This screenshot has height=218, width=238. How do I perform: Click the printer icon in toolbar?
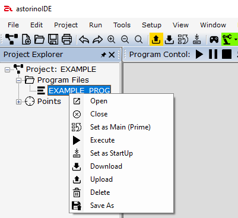(x=67, y=39)
